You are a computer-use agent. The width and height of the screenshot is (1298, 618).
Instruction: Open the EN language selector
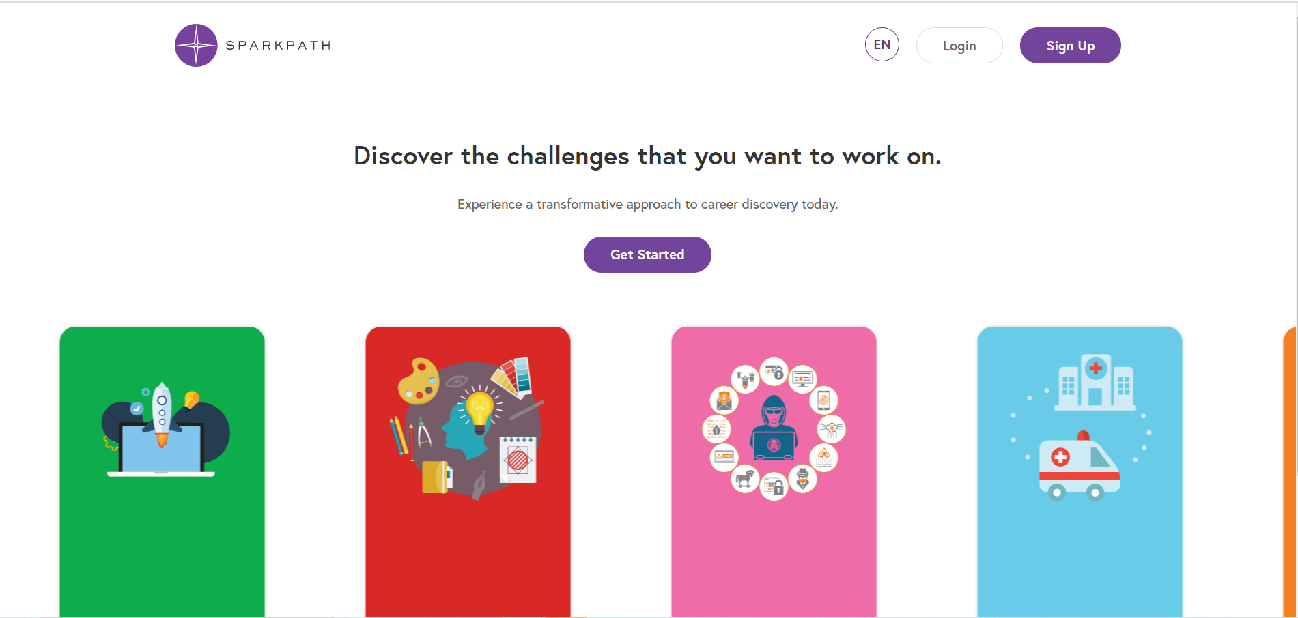tap(881, 45)
